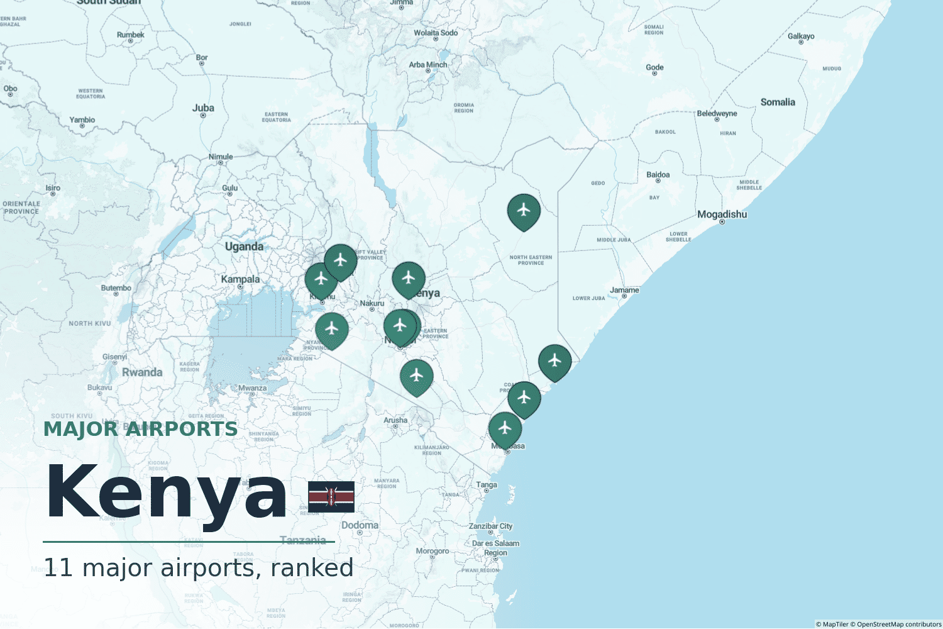
Task: Click the Somalia country label
Action: coord(778,102)
